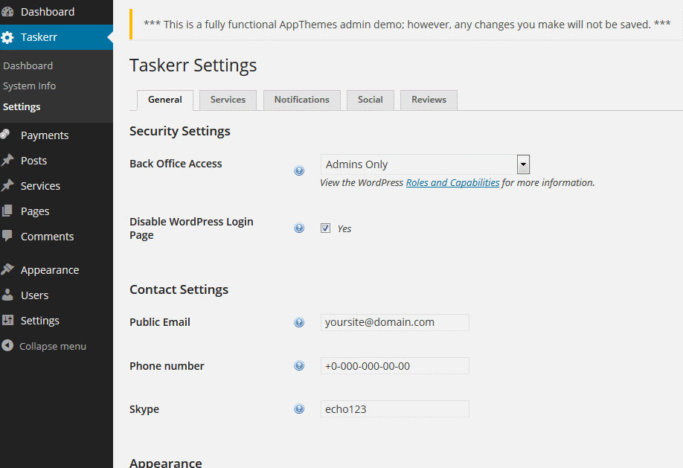The width and height of the screenshot is (683, 468).
Task: Show help tooltip for Skype
Action: [x=299, y=408]
